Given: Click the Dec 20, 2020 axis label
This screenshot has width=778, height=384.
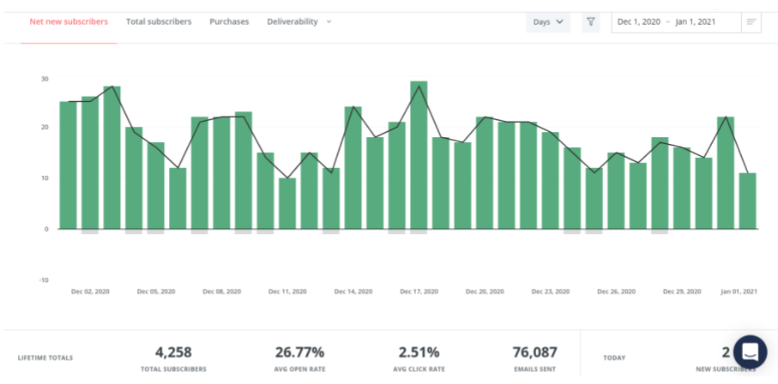Looking at the screenshot, I should tap(485, 291).
